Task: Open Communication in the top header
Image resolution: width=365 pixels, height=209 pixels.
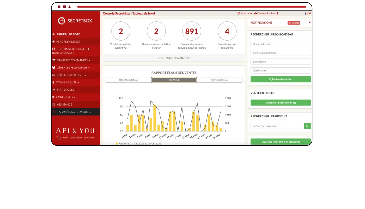Action: point(264,14)
